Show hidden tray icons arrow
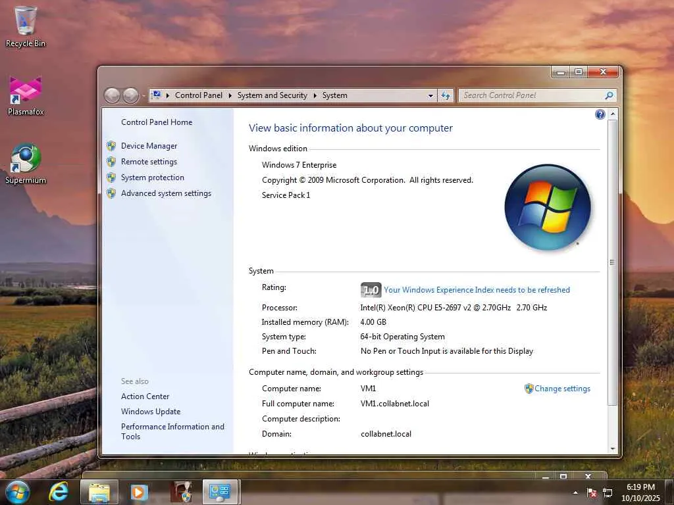 (x=575, y=493)
